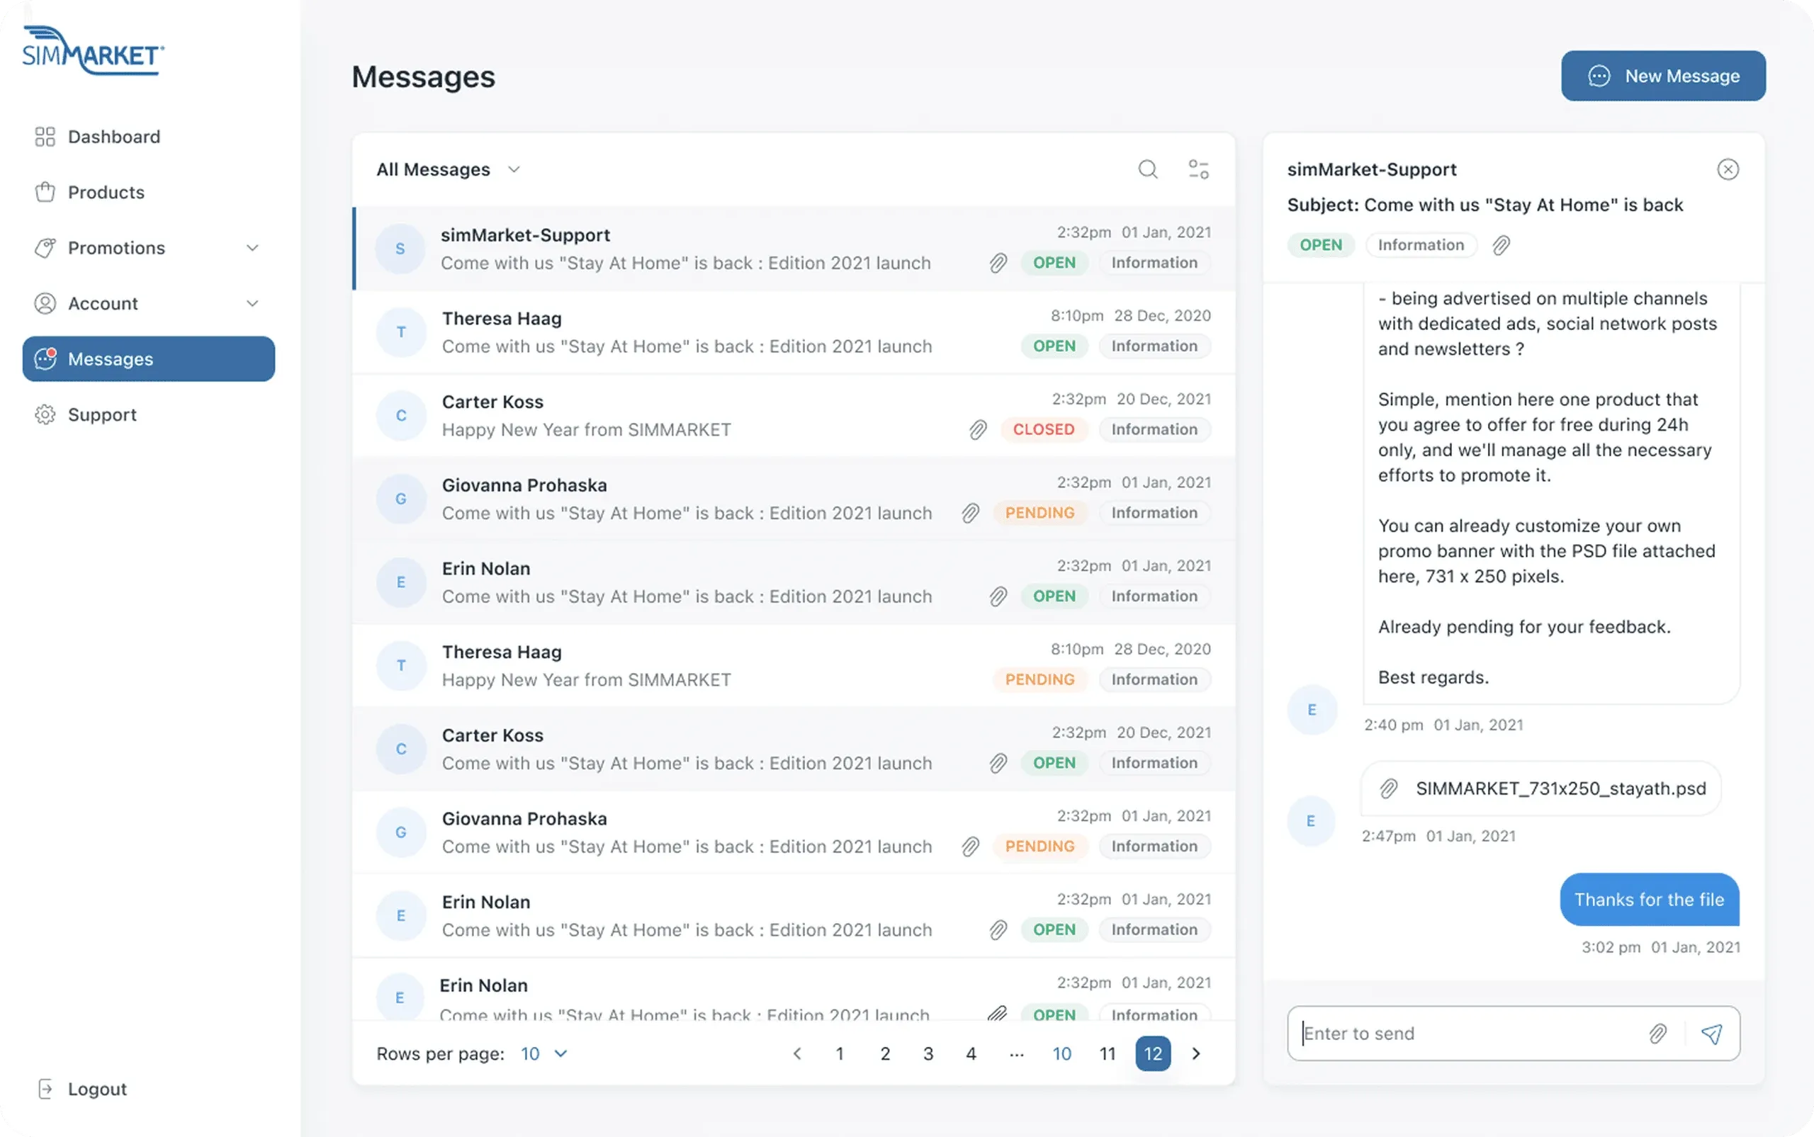This screenshot has width=1814, height=1137.
Task: Start a New Message
Action: pos(1663,76)
